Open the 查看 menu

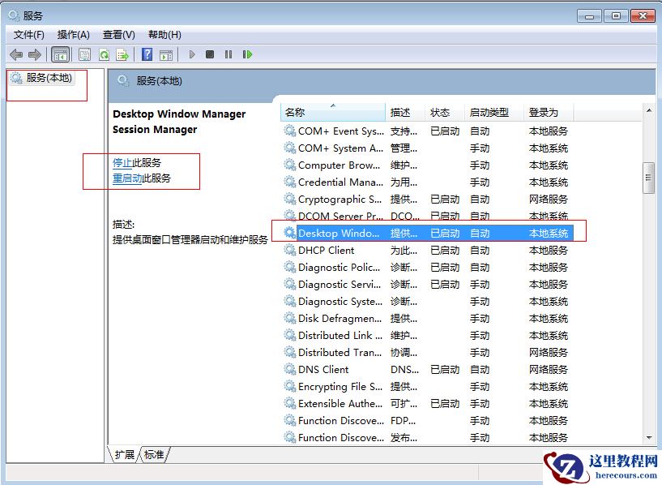coord(117,34)
